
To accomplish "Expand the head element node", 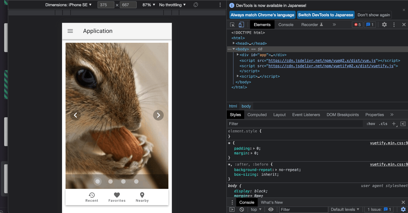I will tap(234, 43).
